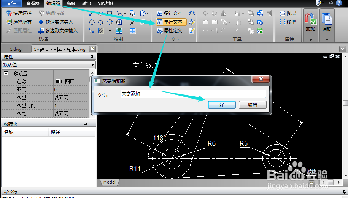Switch to the 1.dwg document tab
Image resolution: width=348 pixels, height=198 pixels.
click(x=16, y=49)
